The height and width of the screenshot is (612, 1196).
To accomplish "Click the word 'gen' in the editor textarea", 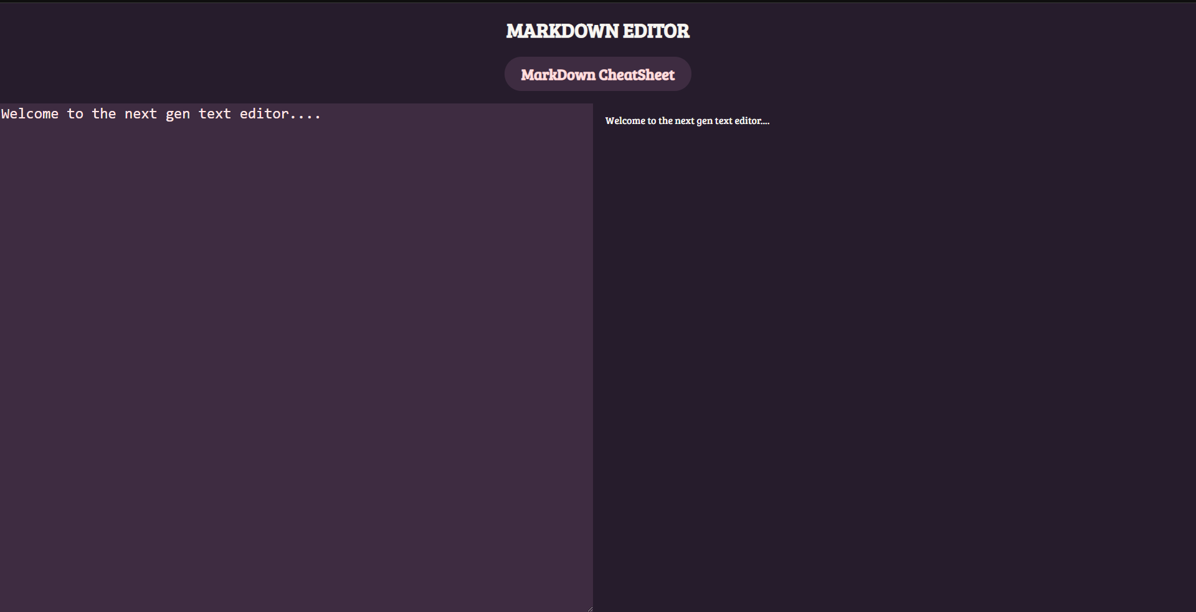I will (178, 114).
